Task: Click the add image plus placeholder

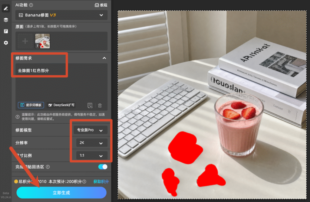Action: [x=25, y=41]
